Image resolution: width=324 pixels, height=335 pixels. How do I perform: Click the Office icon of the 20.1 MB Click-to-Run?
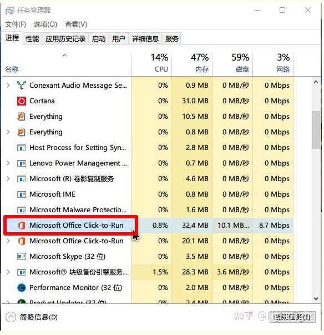[x=22, y=241]
